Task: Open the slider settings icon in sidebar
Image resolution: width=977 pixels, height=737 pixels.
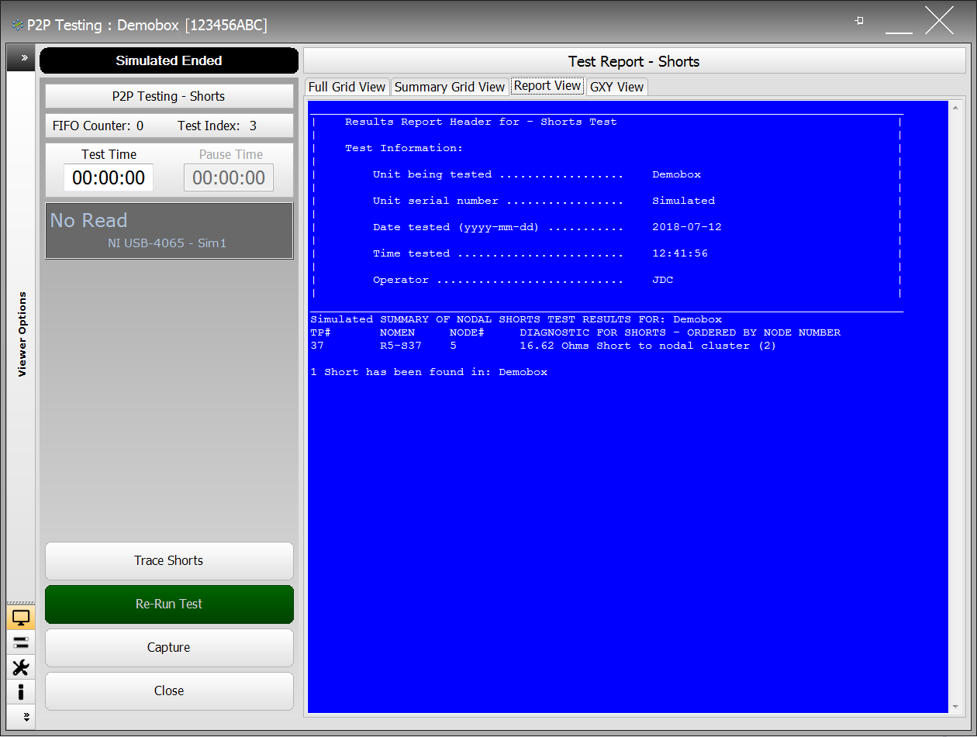Action: [21, 642]
